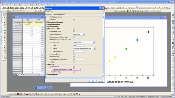This screenshot has height=98, width=175.
Task: Toggle the Fitted Curves Plot checkbox
Action: click(74, 29)
